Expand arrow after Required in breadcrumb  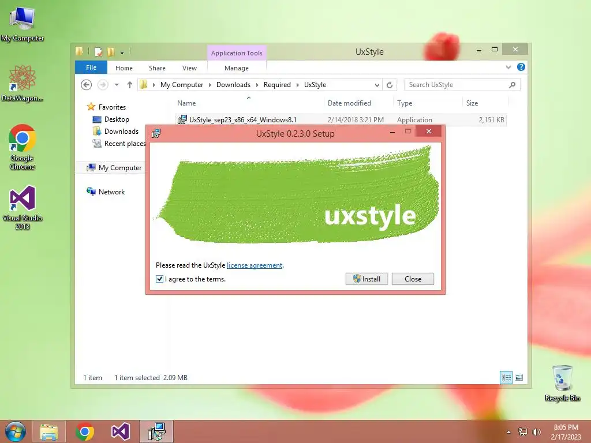click(297, 85)
